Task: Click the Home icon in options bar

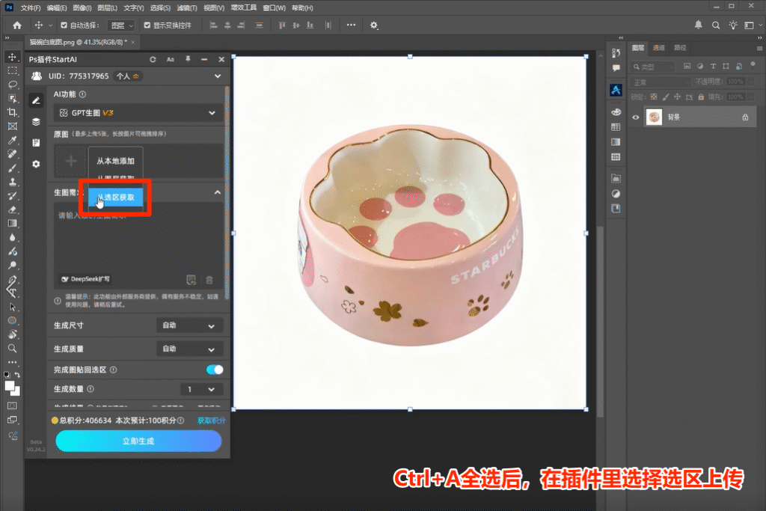Action: pyautogui.click(x=17, y=25)
